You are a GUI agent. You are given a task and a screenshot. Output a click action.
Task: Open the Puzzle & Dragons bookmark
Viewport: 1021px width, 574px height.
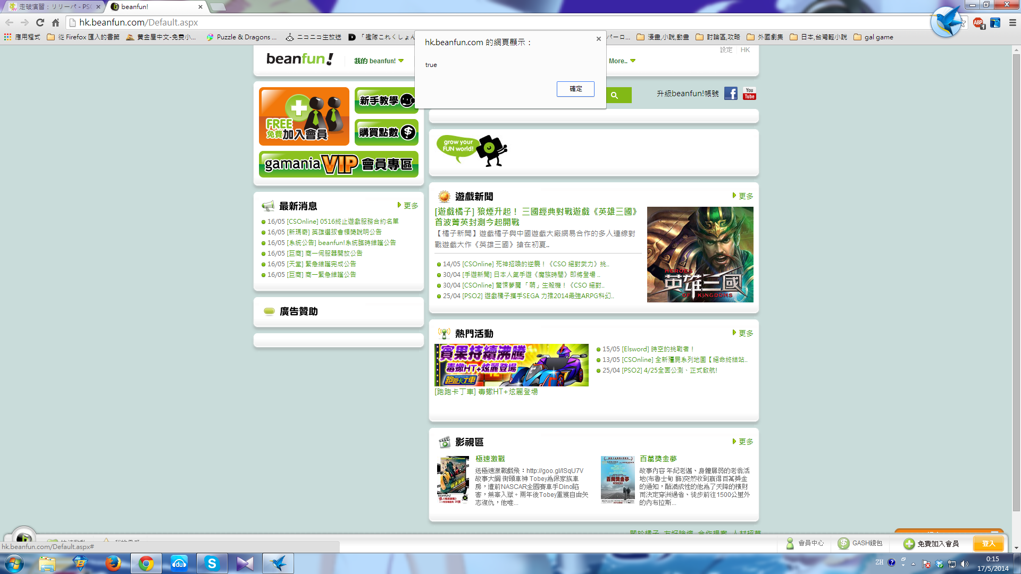coord(242,37)
